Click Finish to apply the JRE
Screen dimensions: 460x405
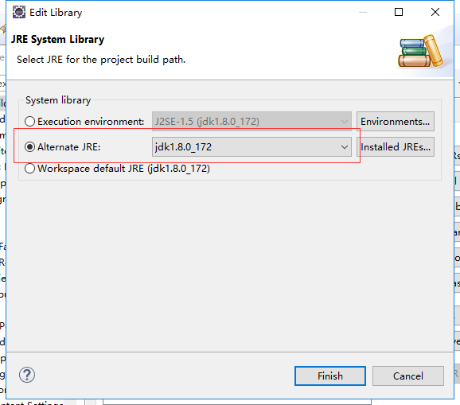[330, 376]
